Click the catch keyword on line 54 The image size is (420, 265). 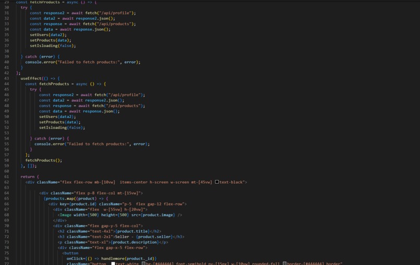tap(40, 138)
